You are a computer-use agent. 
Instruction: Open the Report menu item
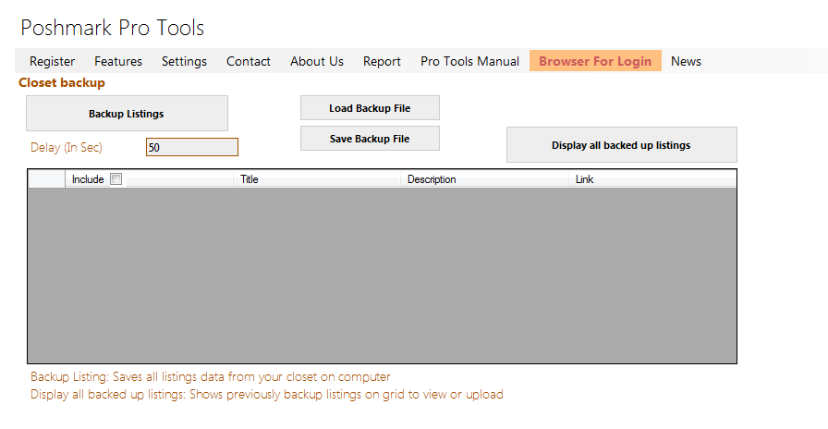point(382,61)
